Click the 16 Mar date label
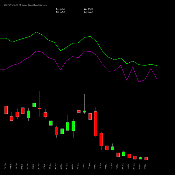Image resolution: width=175 pixels, height=175 pixels. pyautogui.click(x=100, y=167)
